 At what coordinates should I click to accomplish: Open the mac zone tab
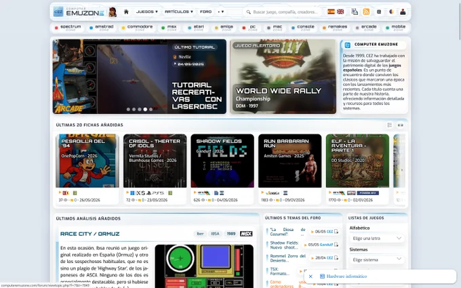pos(275,28)
